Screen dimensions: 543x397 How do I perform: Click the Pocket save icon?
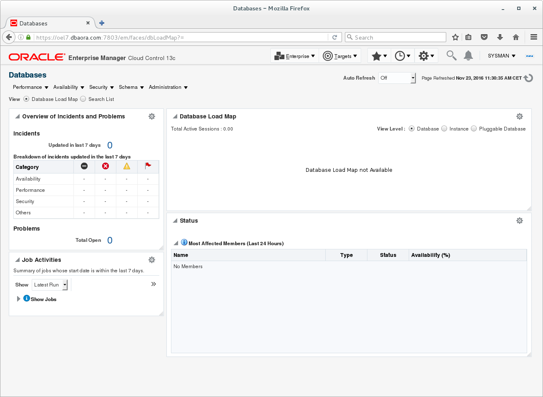coord(484,38)
